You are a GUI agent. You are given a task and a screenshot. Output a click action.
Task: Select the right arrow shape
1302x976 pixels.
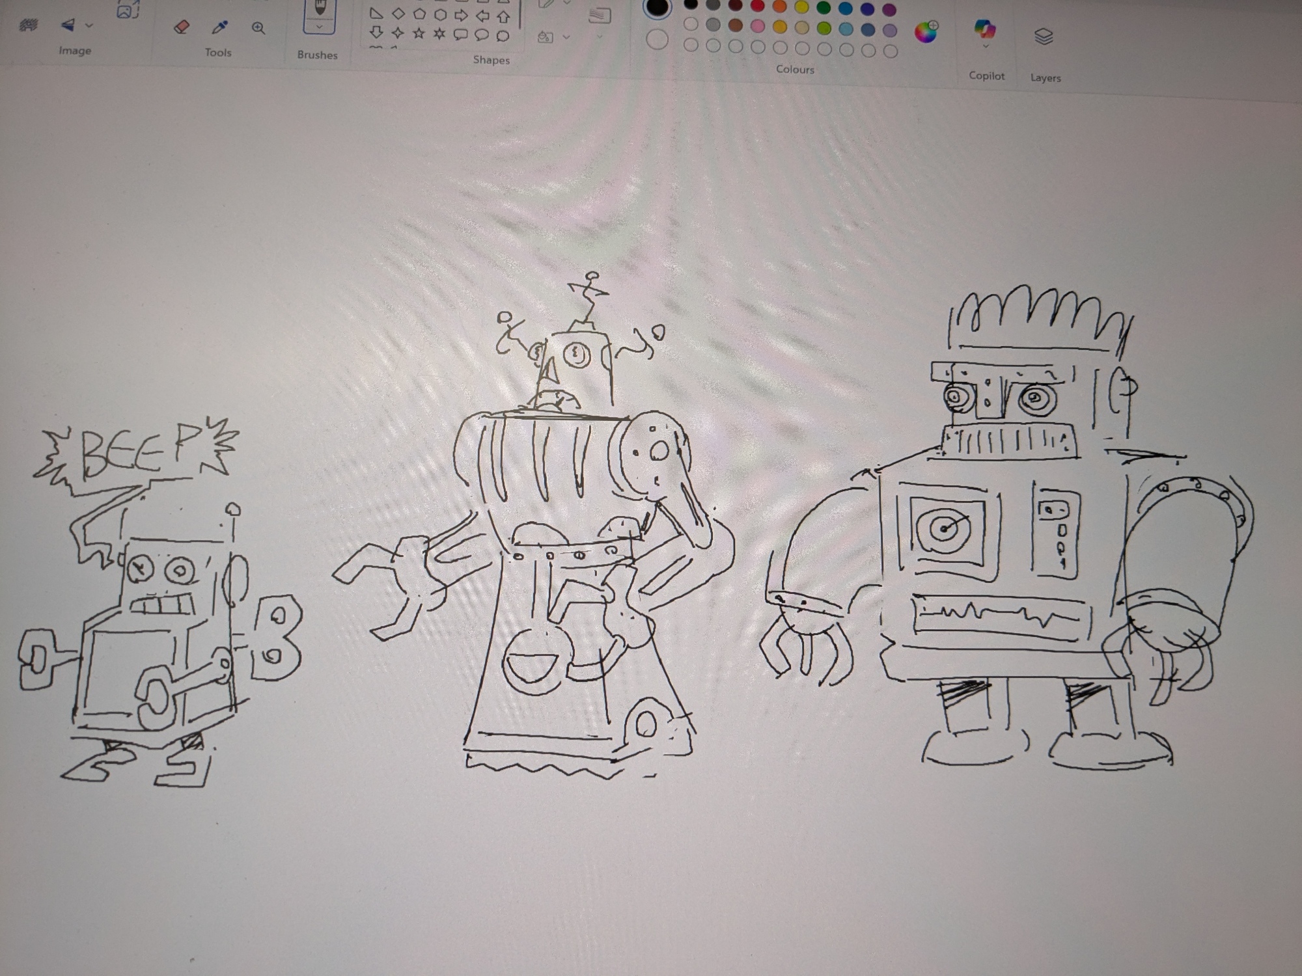[461, 15]
